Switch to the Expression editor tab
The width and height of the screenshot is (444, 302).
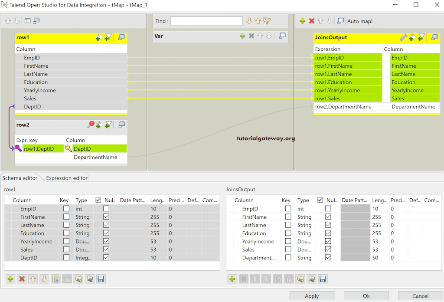[66, 177]
